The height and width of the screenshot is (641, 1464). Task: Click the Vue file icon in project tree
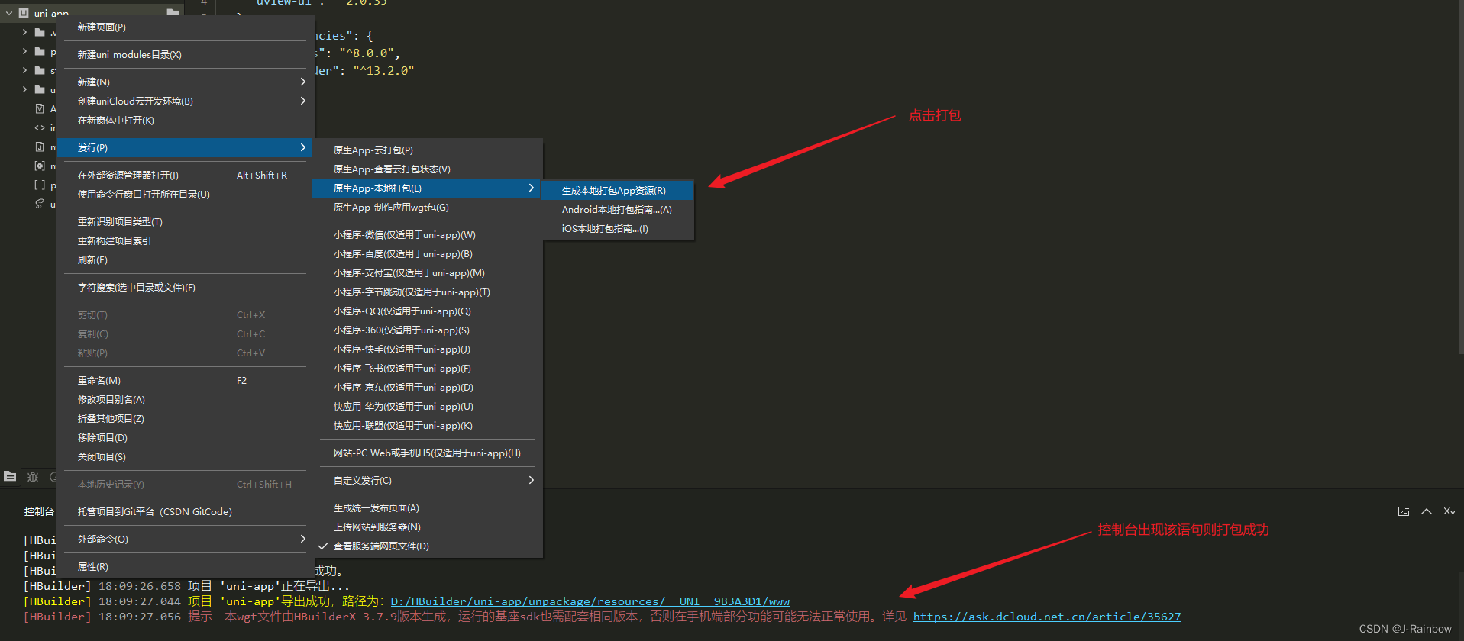coord(40,108)
